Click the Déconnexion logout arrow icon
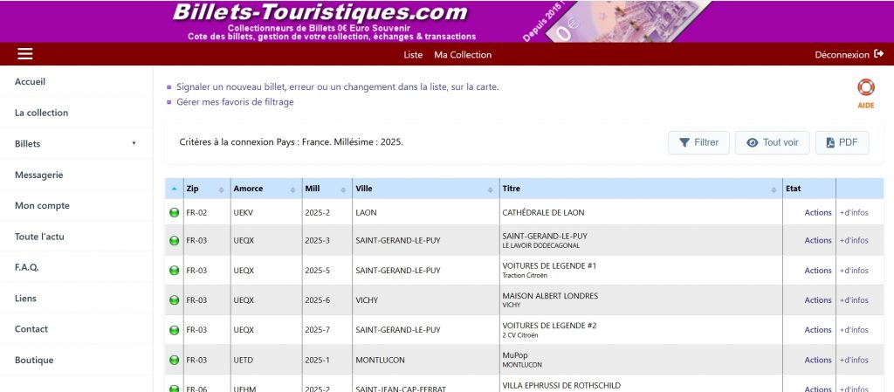Image resolution: width=894 pixels, height=392 pixels. [x=878, y=54]
